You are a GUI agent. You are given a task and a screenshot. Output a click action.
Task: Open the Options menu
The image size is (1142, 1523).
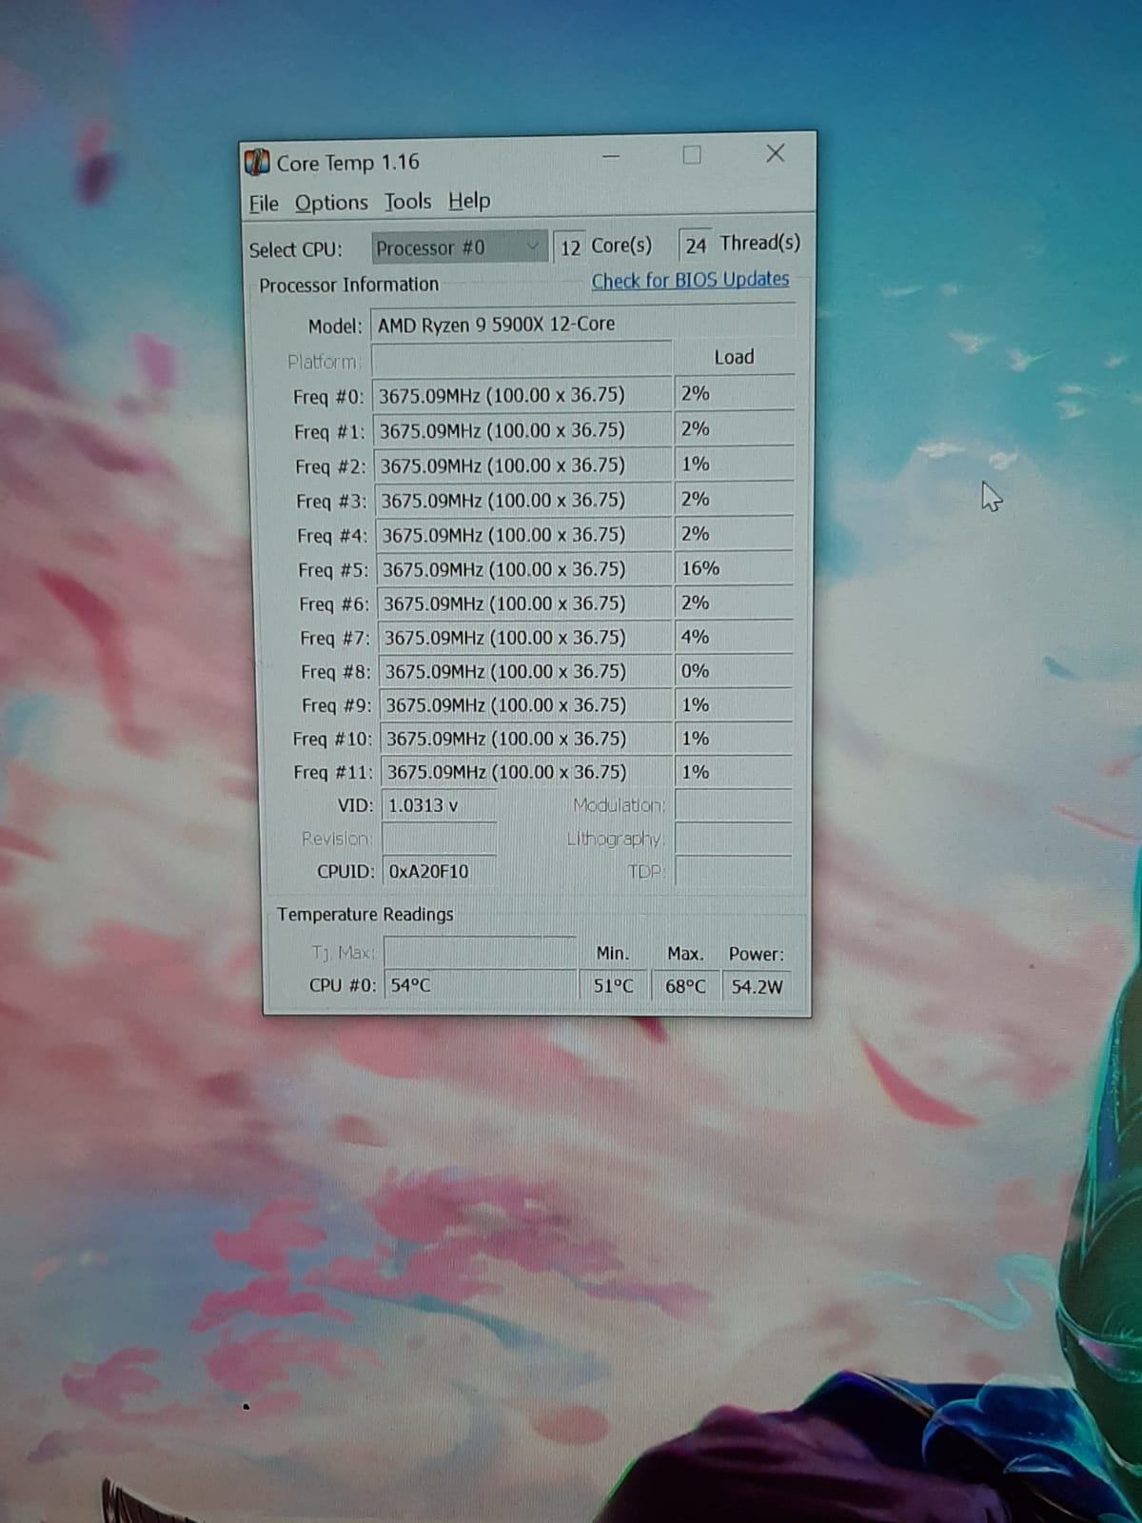tap(331, 203)
